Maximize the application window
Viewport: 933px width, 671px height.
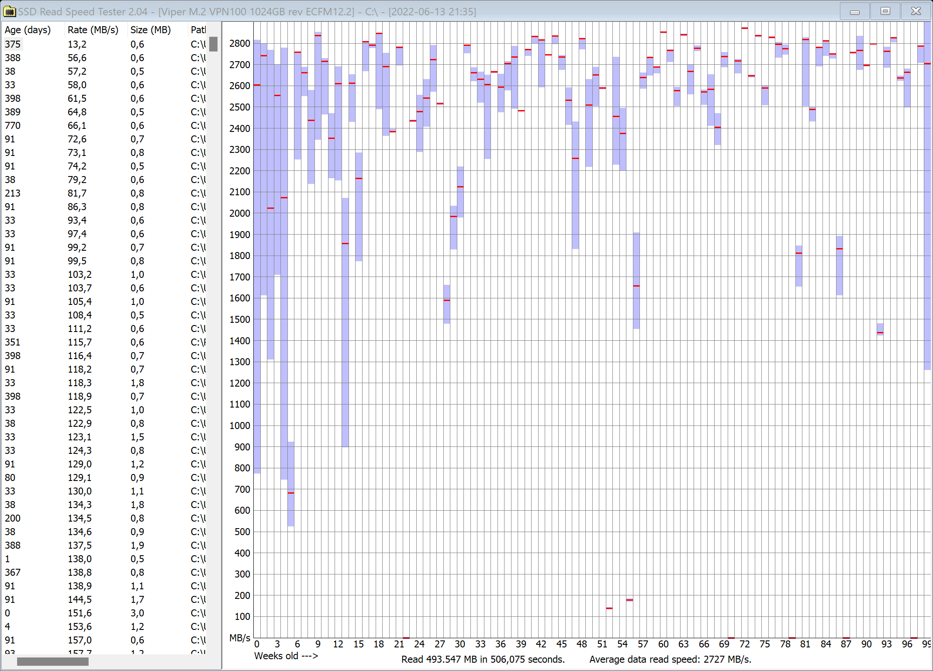tap(885, 11)
